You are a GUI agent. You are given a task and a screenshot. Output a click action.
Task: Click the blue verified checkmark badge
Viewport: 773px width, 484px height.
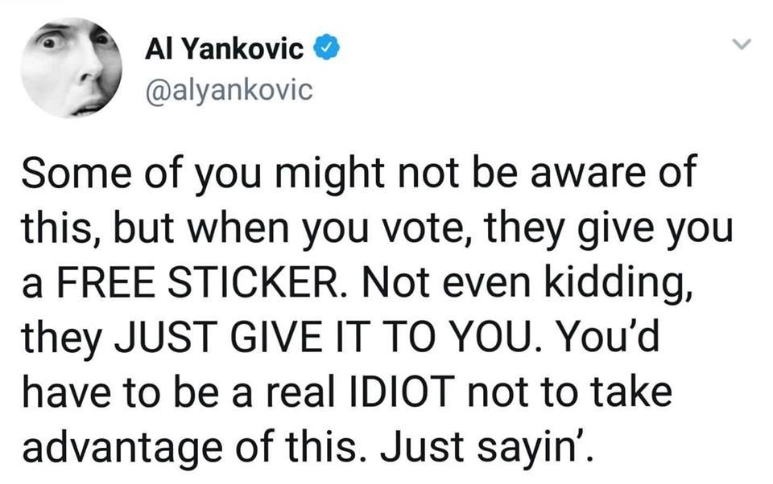(325, 50)
